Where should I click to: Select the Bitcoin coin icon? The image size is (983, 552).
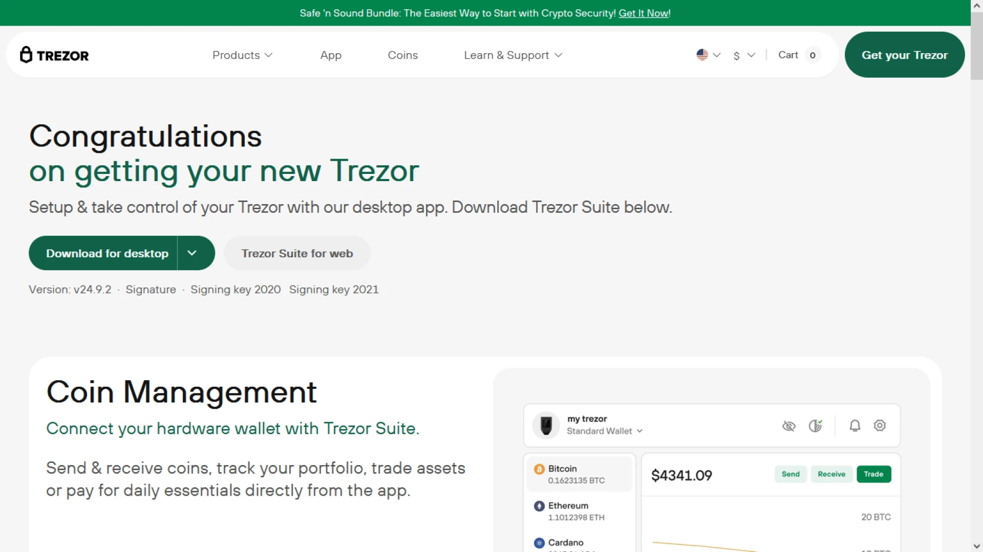(539, 468)
